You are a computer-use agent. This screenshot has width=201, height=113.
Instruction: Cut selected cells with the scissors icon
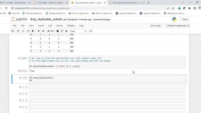[24, 31]
